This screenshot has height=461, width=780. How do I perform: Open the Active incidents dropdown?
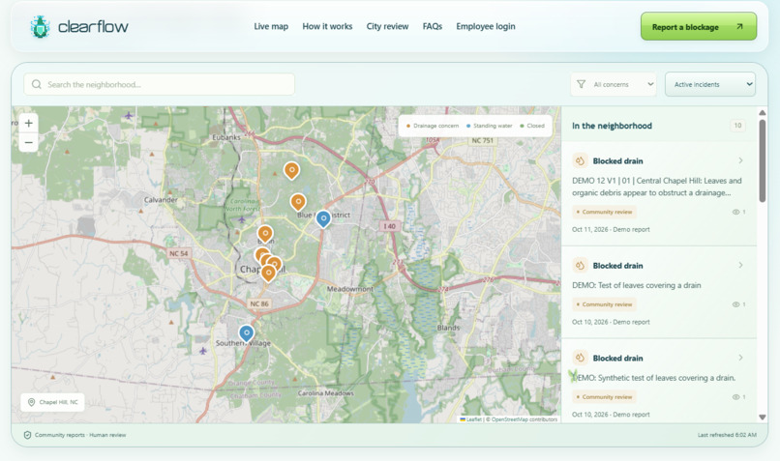click(x=710, y=84)
